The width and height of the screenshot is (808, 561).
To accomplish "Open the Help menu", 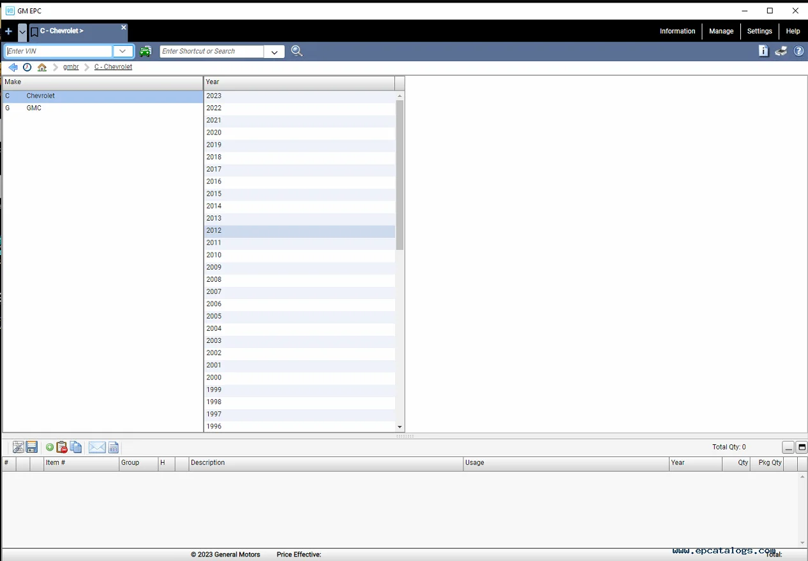I will [x=793, y=31].
